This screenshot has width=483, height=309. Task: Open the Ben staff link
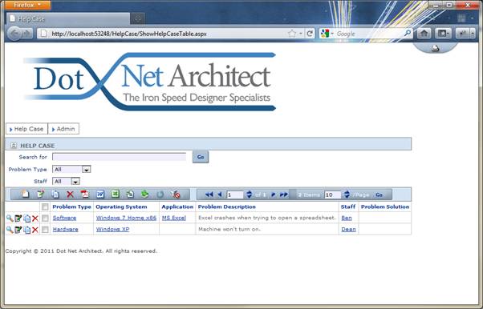tap(347, 218)
